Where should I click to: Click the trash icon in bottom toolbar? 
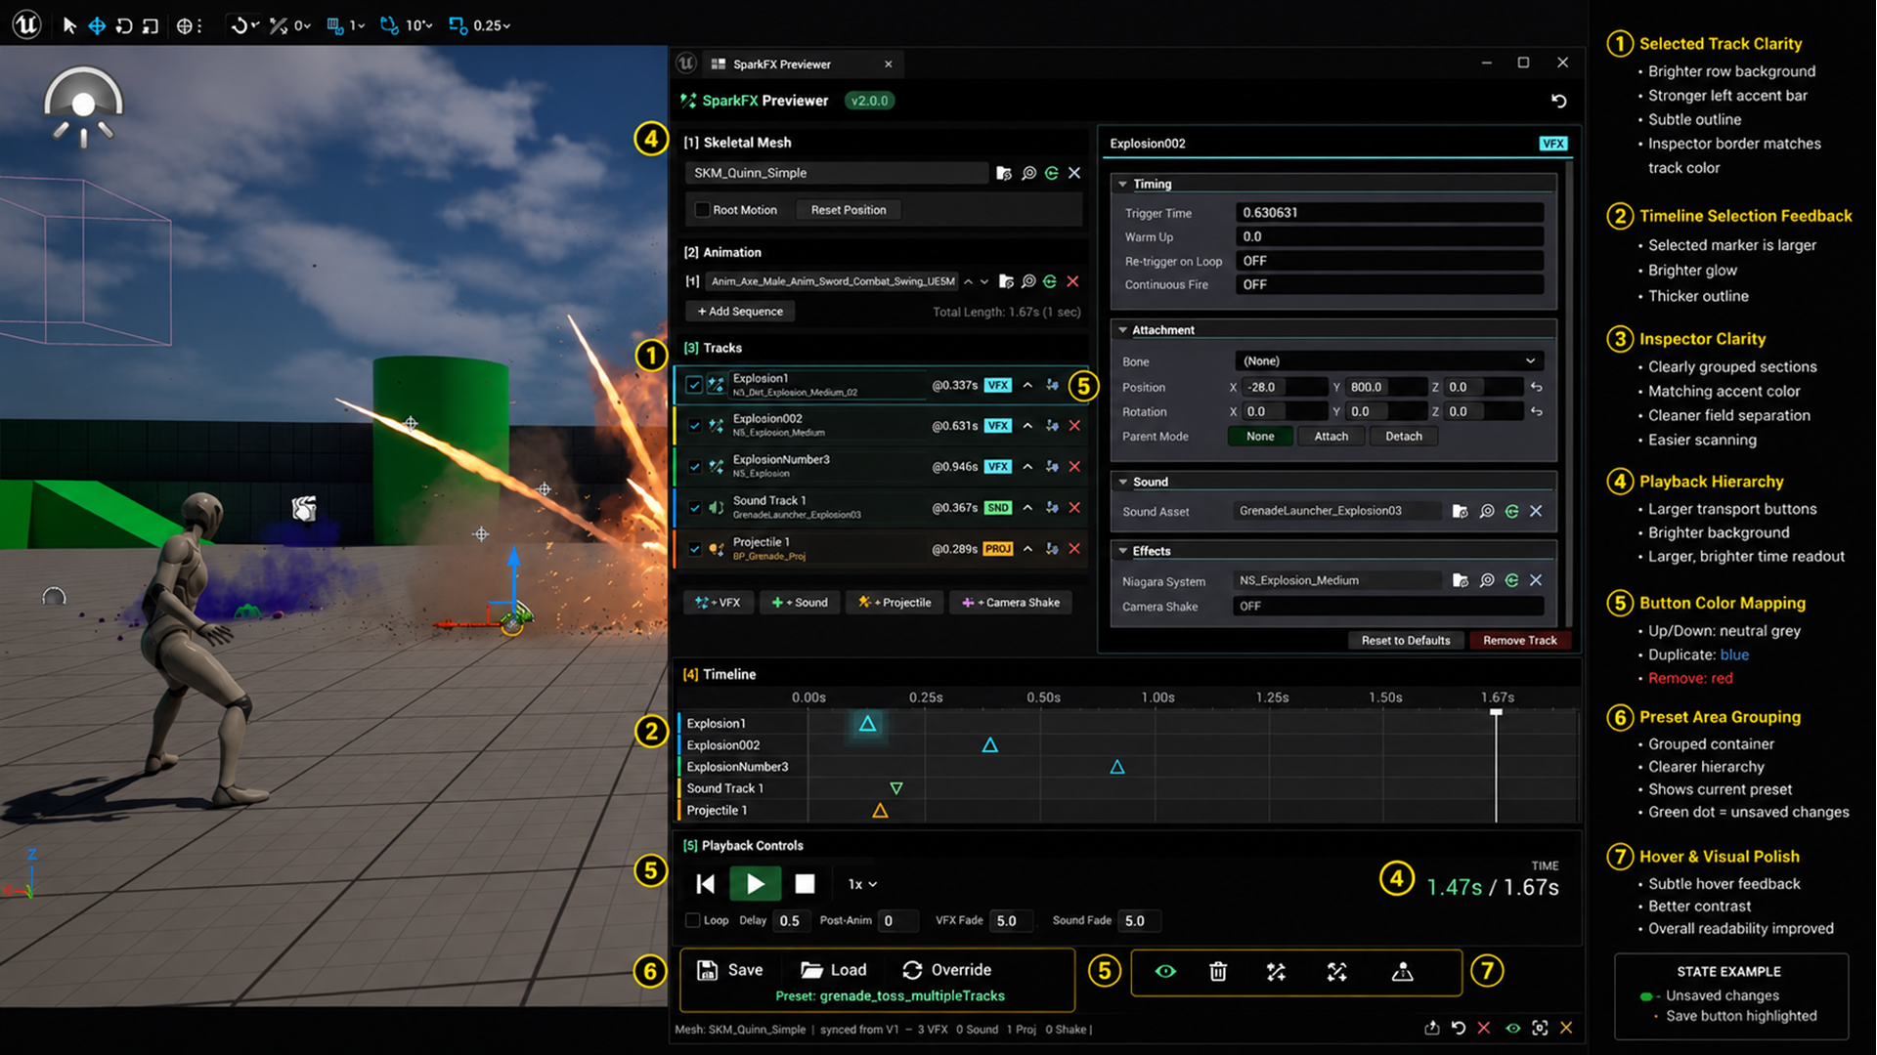[1218, 972]
